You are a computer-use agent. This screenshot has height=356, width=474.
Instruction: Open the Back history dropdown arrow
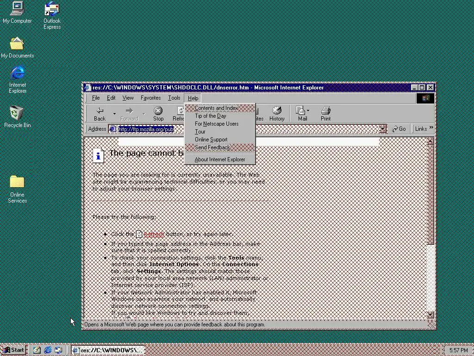(x=114, y=114)
